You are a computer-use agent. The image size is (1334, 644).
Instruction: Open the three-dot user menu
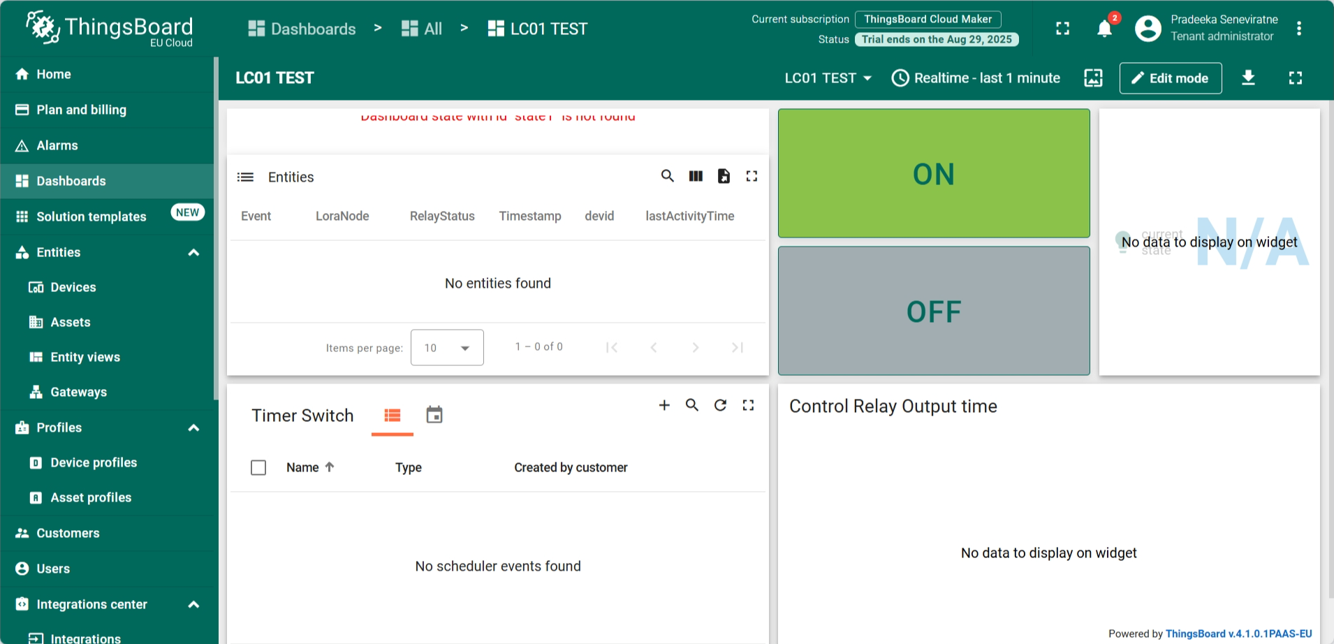coord(1298,29)
